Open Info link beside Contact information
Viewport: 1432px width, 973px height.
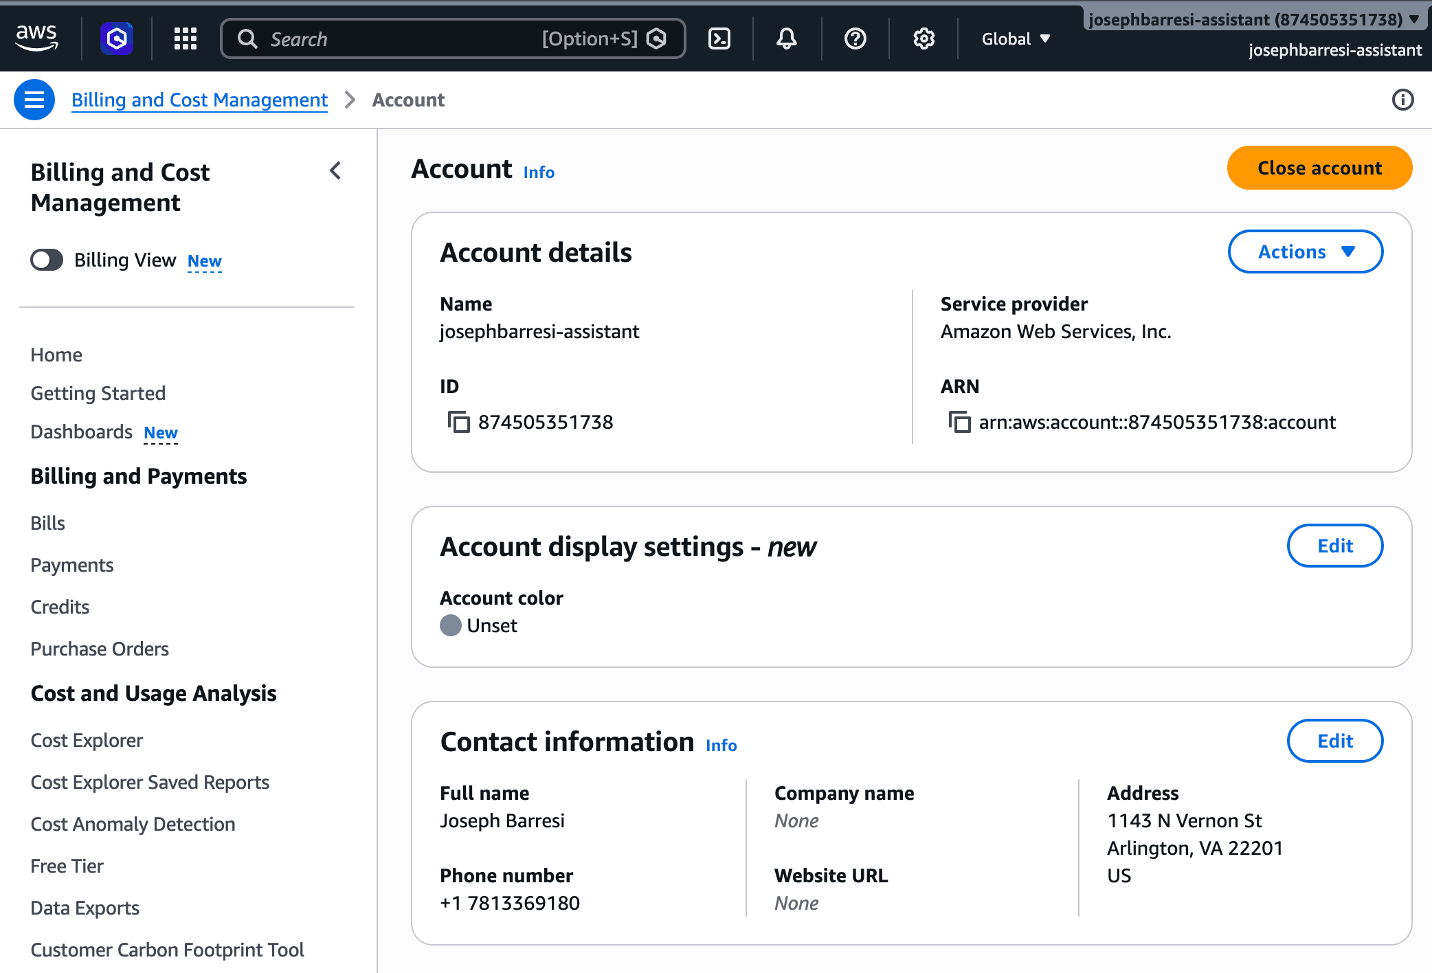pos(721,745)
